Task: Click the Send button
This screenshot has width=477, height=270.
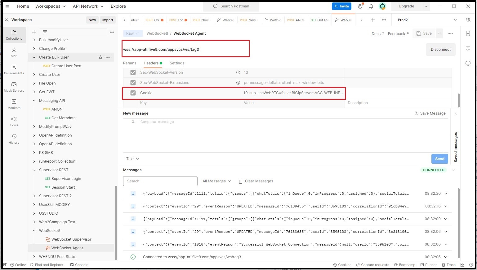Action: [x=440, y=159]
